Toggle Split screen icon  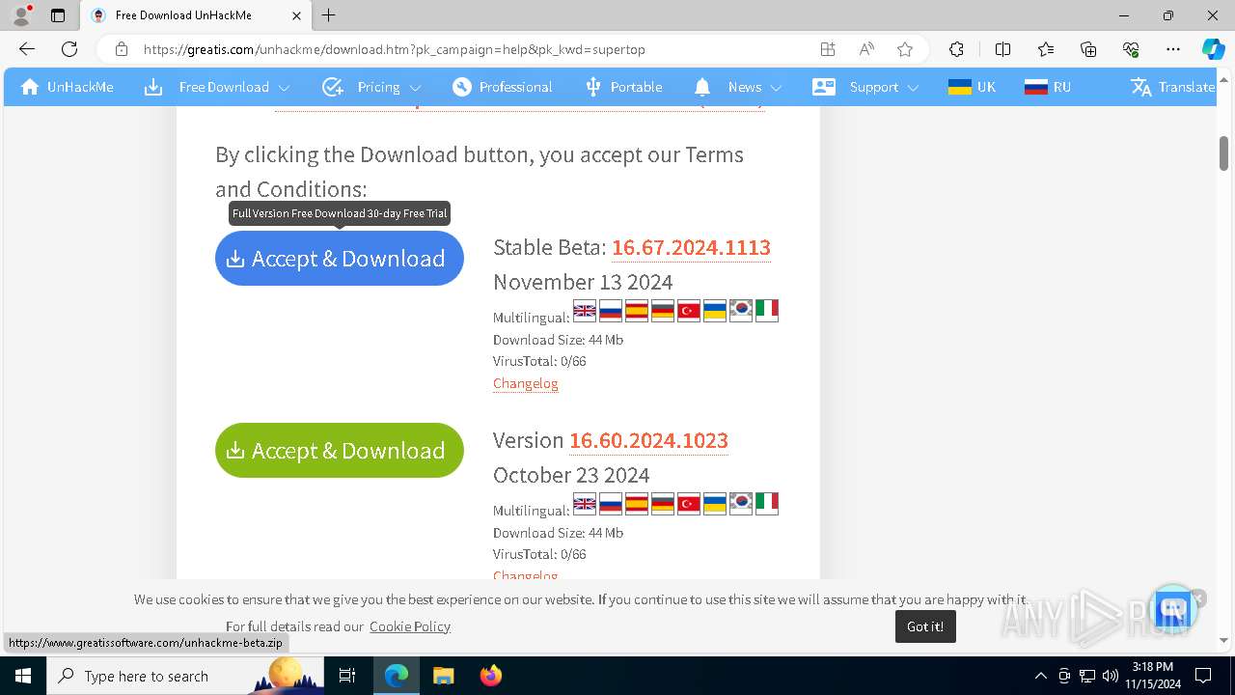click(1002, 49)
